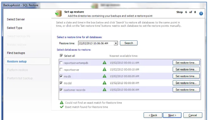Viewport: 208px width, 120px height.
Task: Click warning triangle on customer records row
Action: (x=104, y=89)
